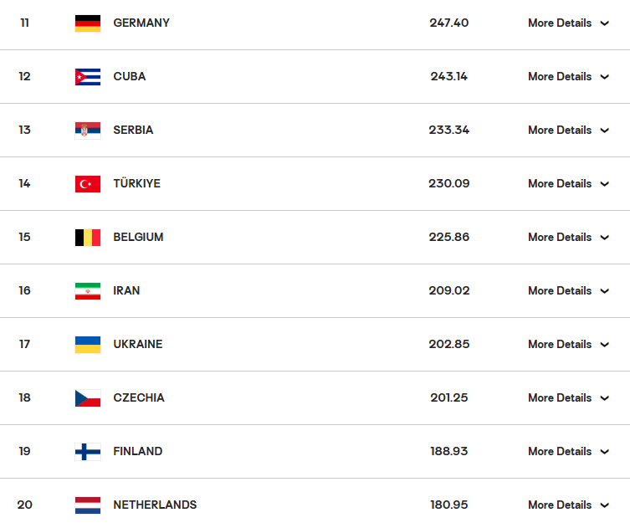The image size is (630, 528).
Task: Open More Details for Iran
Action: 560,291
